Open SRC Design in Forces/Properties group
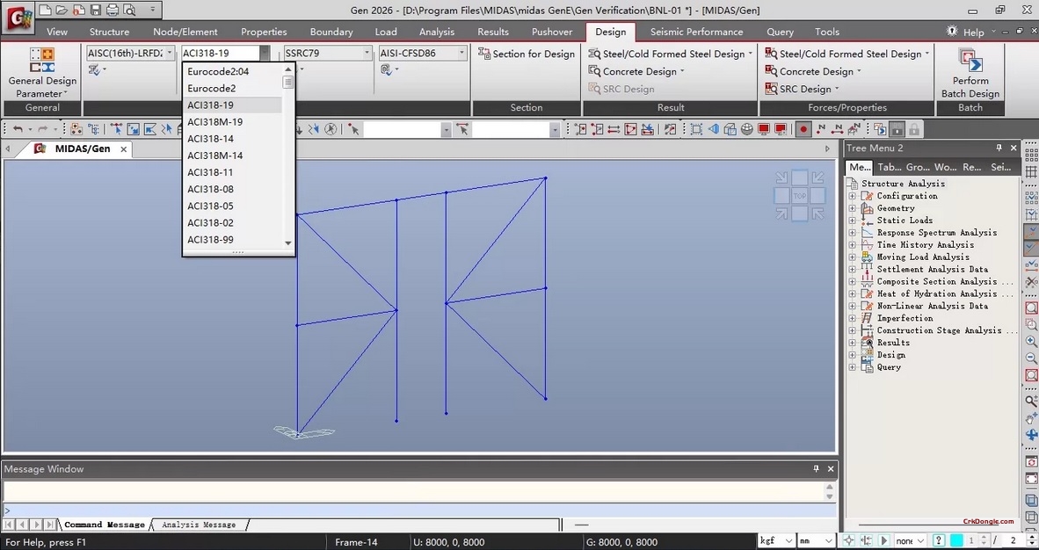The height and width of the screenshot is (550, 1039). 802,89
